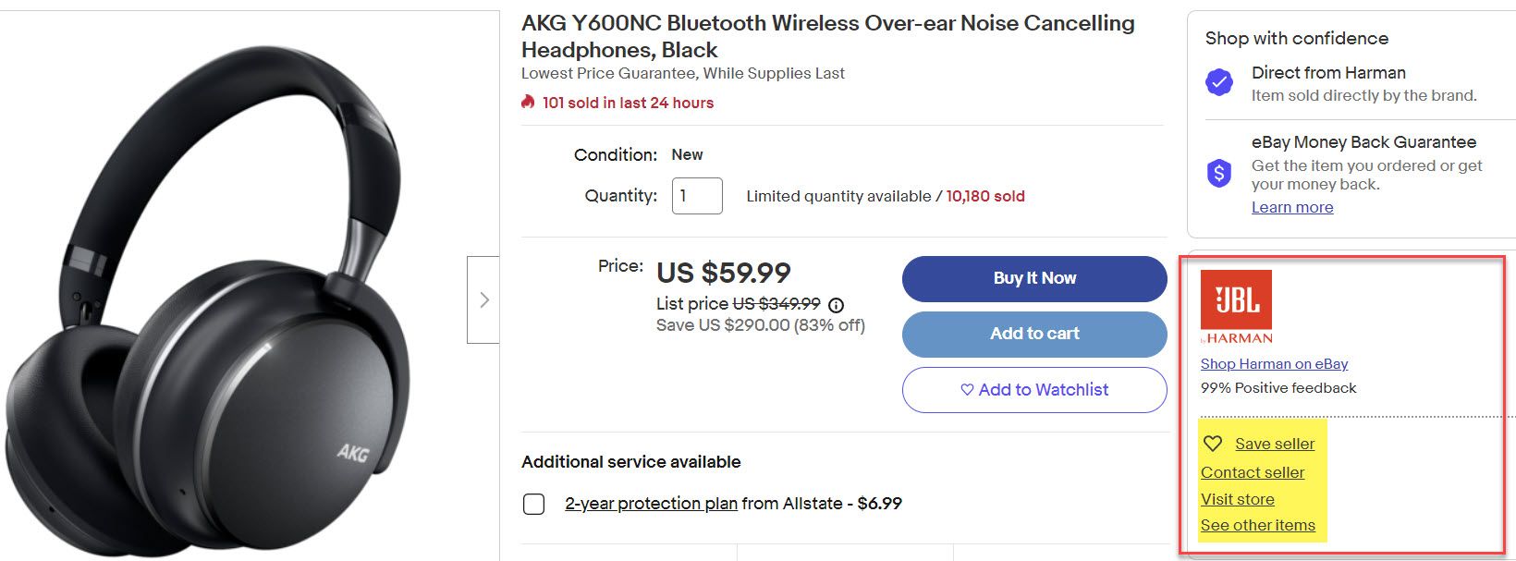Enable the 2-year protection plan checkbox

pyautogui.click(x=533, y=504)
